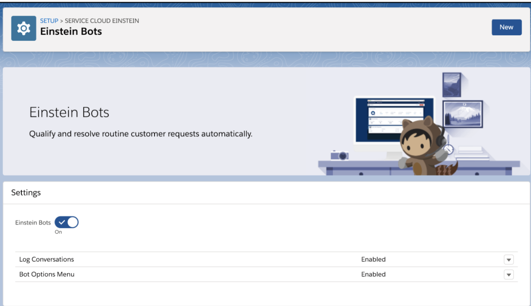Image resolution: width=531 pixels, height=306 pixels.
Task: Click "Enabled" status in the Log Conversations row
Action: pos(373,259)
